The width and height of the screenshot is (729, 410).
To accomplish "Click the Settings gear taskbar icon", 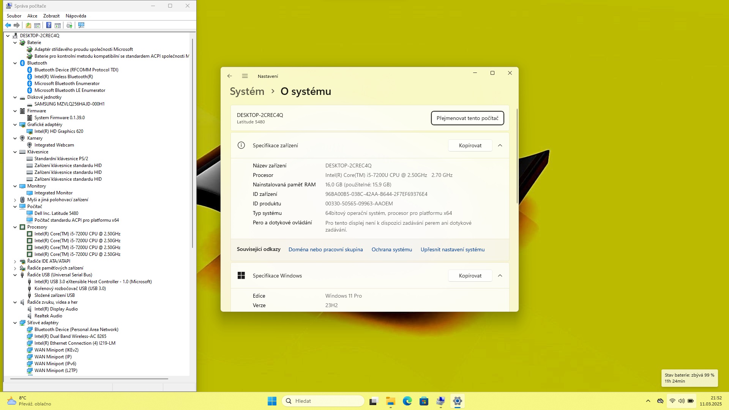I will point(458,401).
